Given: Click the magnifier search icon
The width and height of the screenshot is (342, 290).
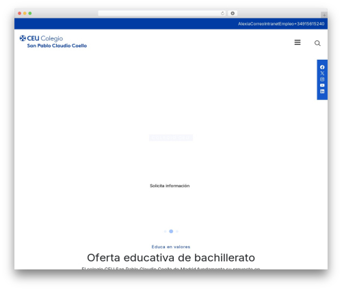Looking at the screenshot, I should pyautogui.click(x=317, y=43).
